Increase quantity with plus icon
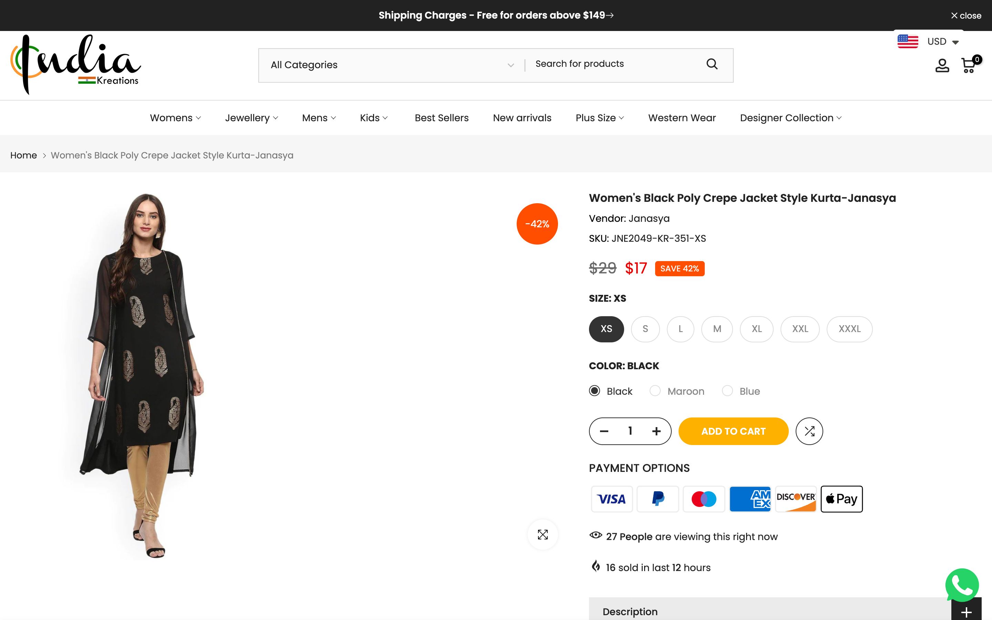This screenshot has height=620, width=992. (x=656, y=431)
